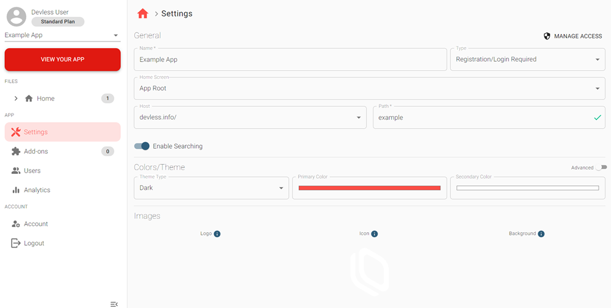The width and height of the screenshot is (611, 308).
Task: Expand the Home files tree chevron
Action: 16,98
